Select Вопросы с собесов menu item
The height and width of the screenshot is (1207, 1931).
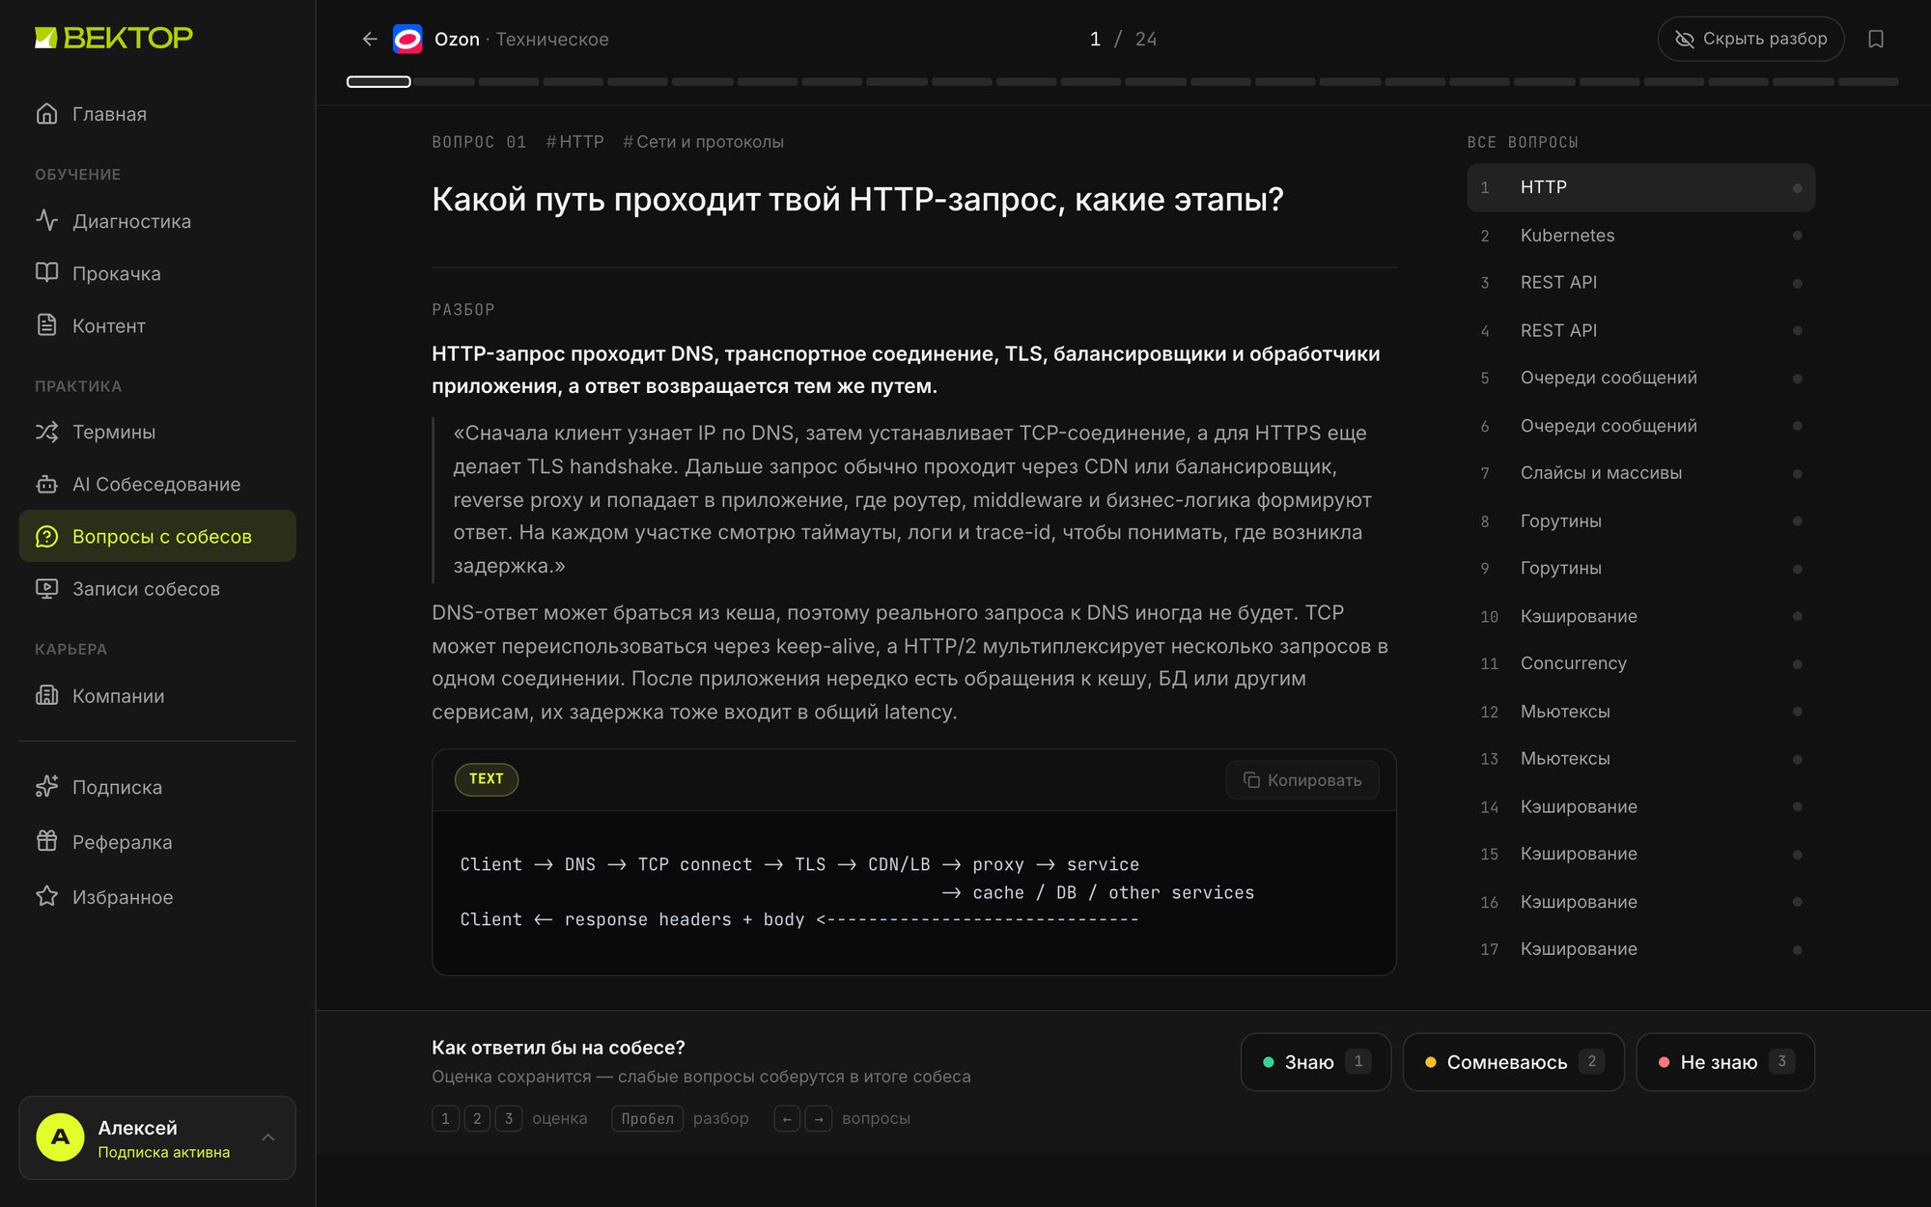(x=157, y=536)
